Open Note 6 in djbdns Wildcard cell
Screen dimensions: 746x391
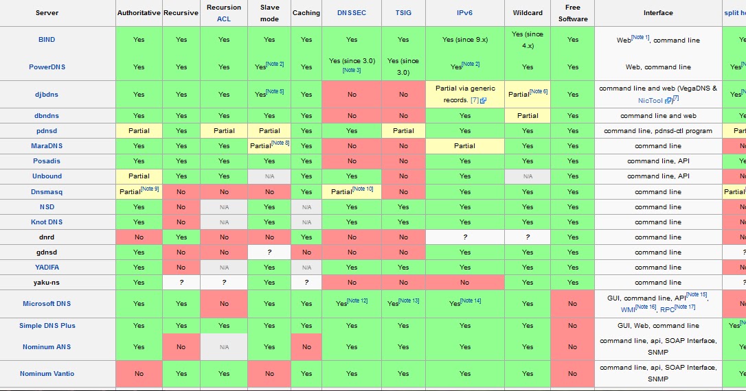pos(539,91)
